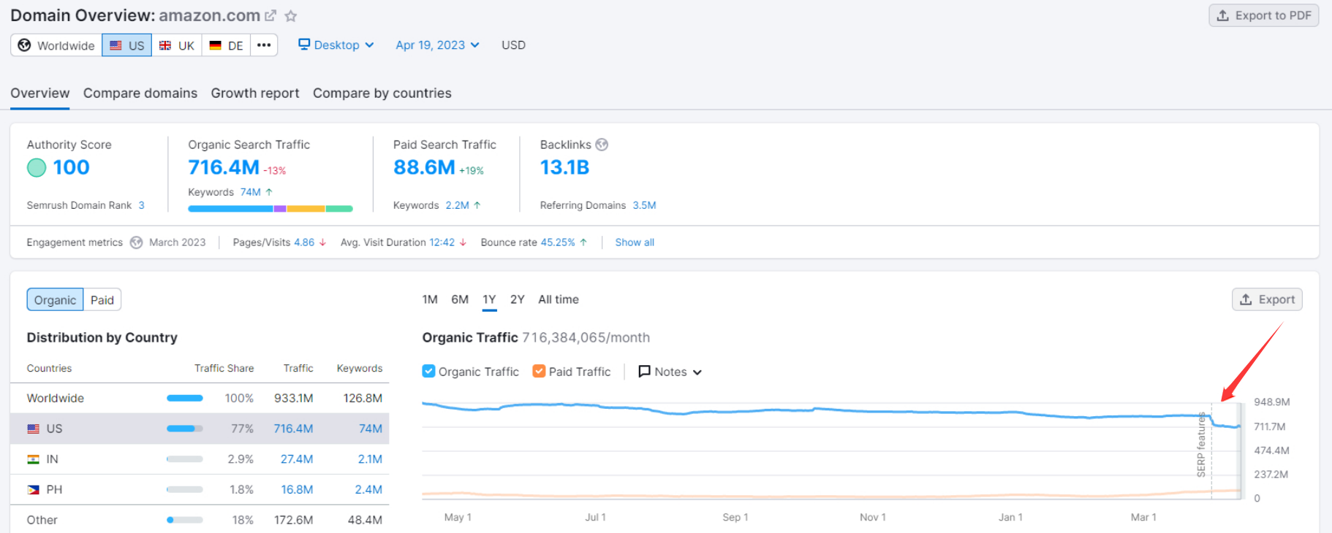Star amazon.com as favorite

click(x=291, y=15)
